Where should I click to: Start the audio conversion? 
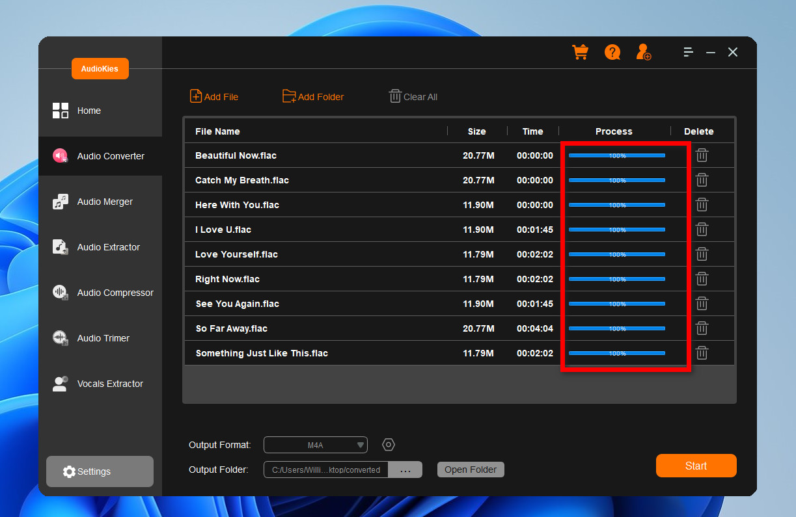pyautogui.click(x=696, y=466)
